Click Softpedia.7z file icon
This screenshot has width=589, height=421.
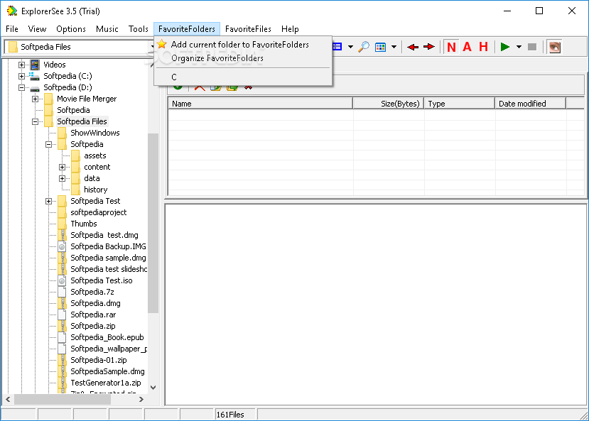coord(62,292)
